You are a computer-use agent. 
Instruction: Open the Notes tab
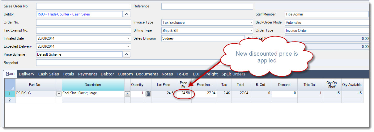pos(167,74)
